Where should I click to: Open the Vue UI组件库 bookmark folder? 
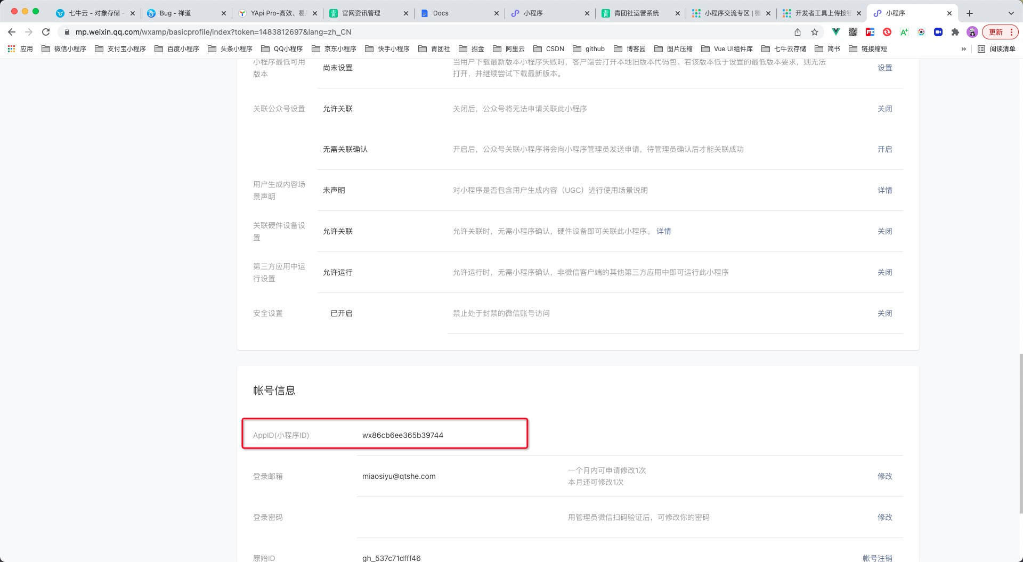coord(727,49)
